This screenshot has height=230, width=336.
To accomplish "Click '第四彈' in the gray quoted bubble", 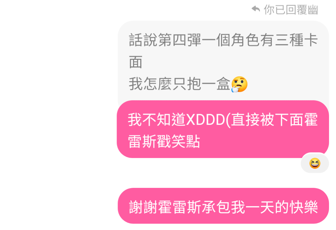I will coord(180,40).
